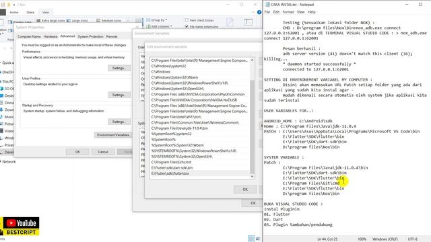Untick File name extensions checkbox
Screen dimensions: 431x242
[x=187, y=27]
